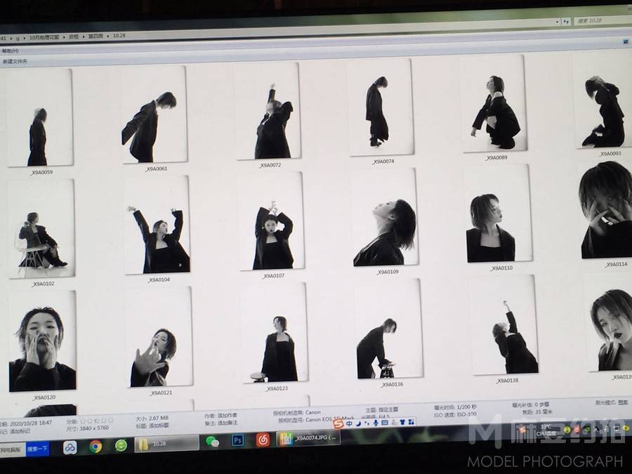Image resolution: width=632 pixels, height=474 pixels.
Task: Select thumbnail X9A0074
Action: pos(381,107)
